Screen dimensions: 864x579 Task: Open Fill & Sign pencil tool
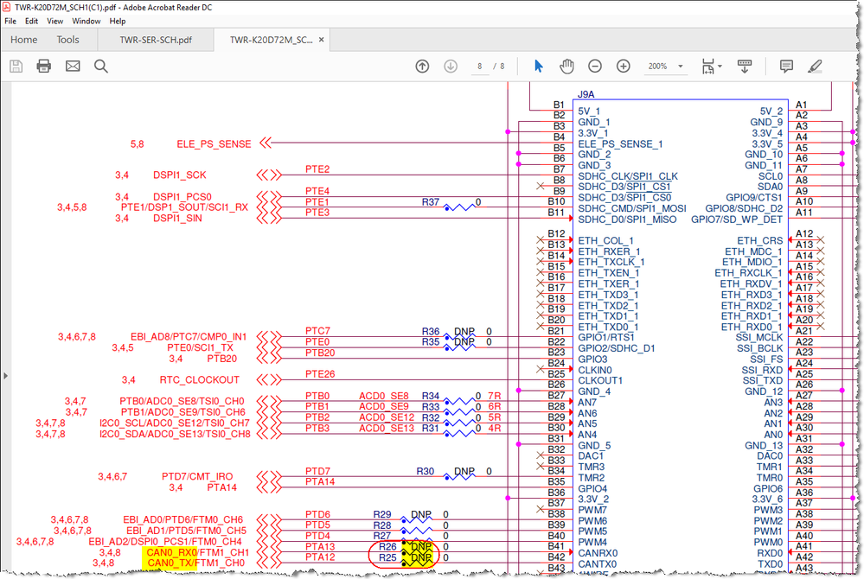point(814,66)
